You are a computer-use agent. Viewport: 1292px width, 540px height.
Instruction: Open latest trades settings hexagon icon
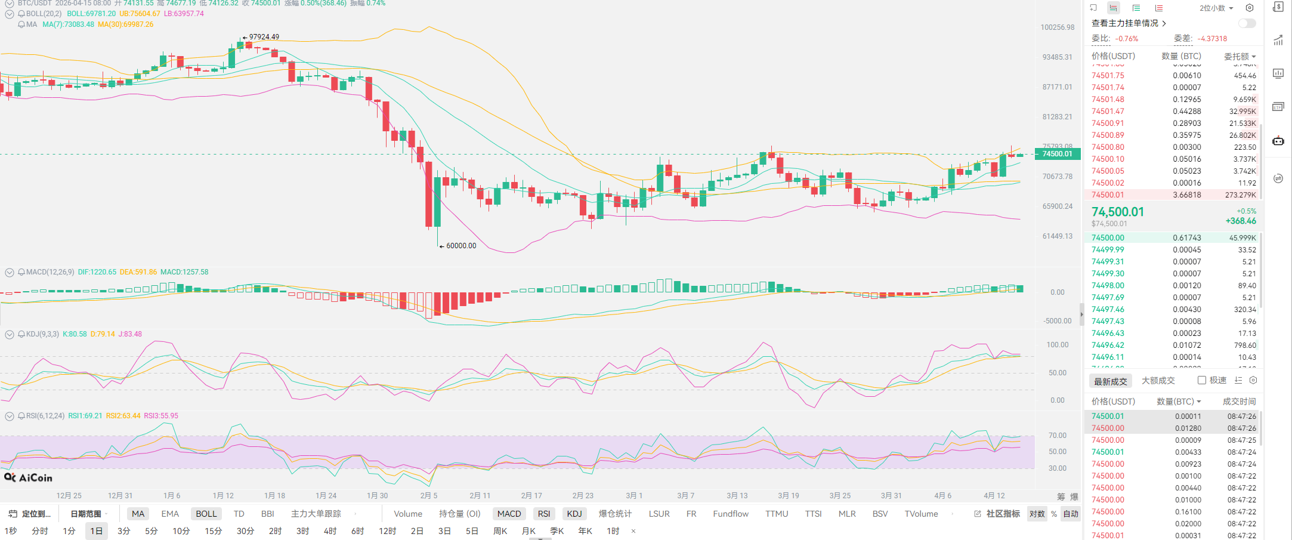tap(1253, 380)
